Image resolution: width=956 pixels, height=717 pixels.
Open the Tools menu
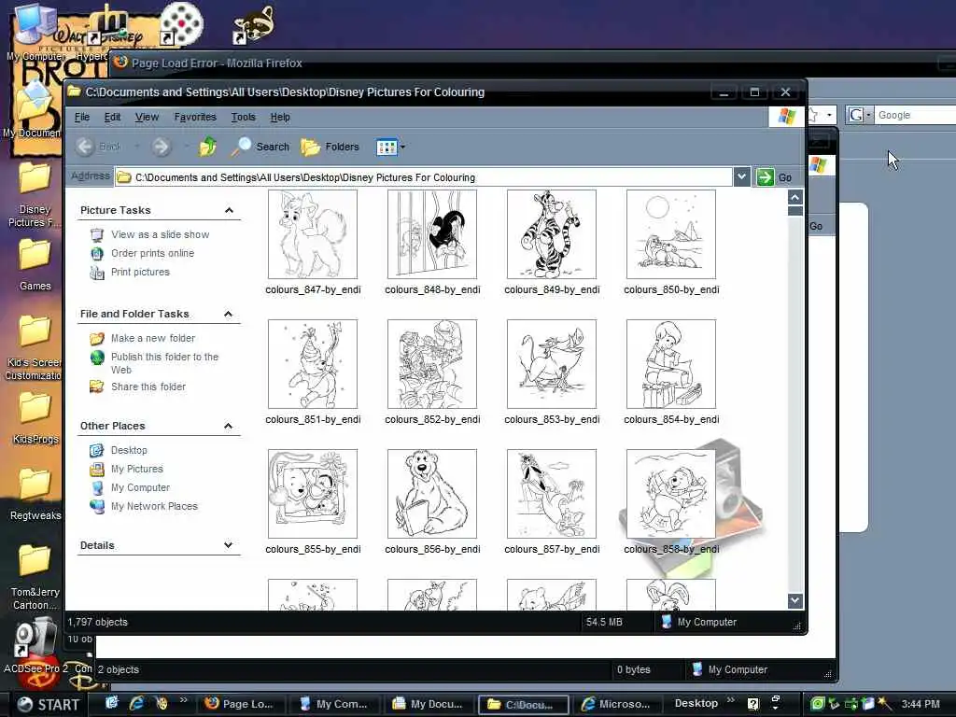coord(244,117)
